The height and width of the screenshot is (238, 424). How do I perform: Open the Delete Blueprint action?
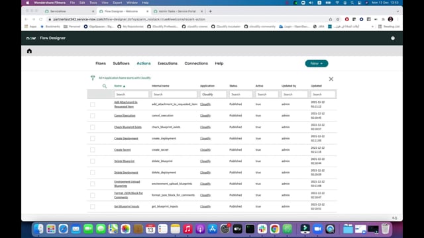point(124,161)
